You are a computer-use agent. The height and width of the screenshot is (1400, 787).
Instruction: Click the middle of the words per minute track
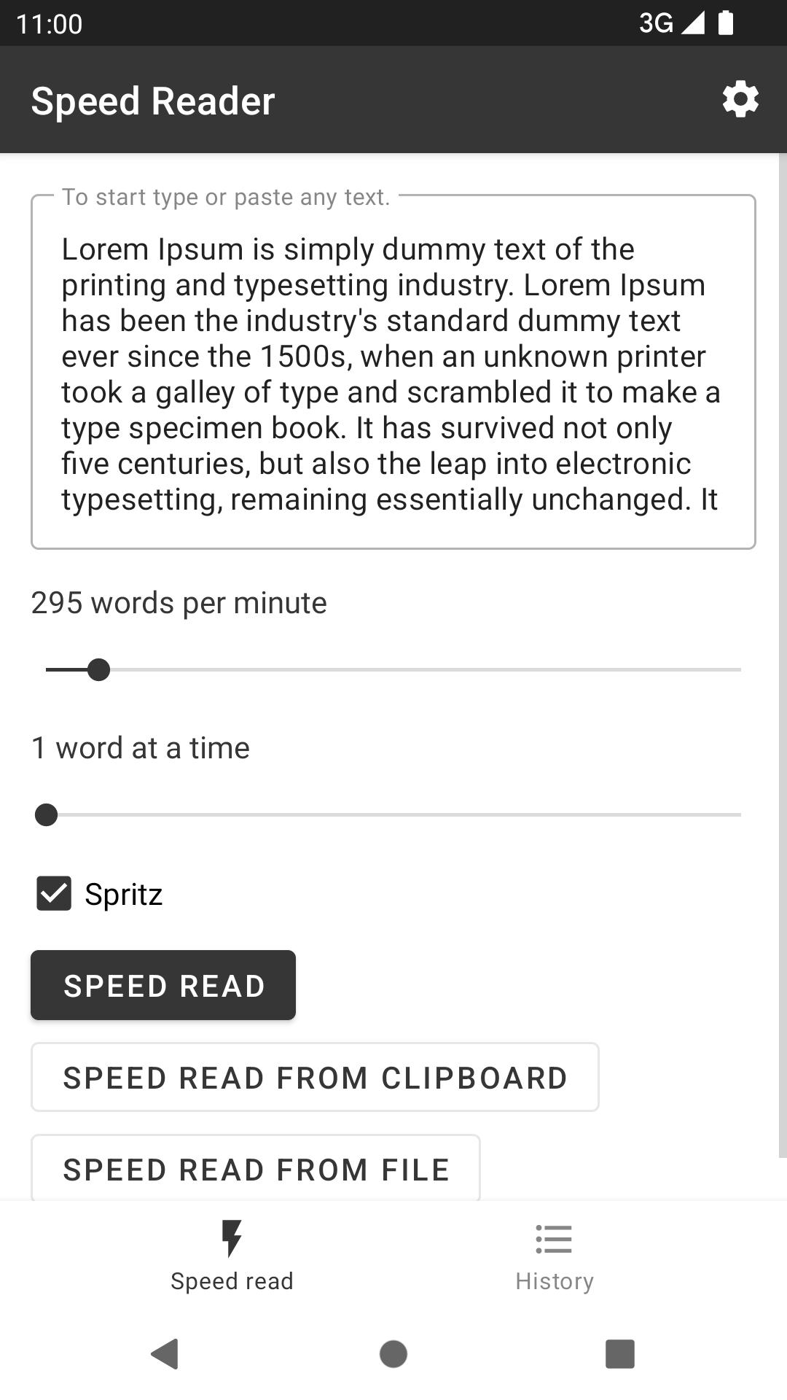(393, 669)
